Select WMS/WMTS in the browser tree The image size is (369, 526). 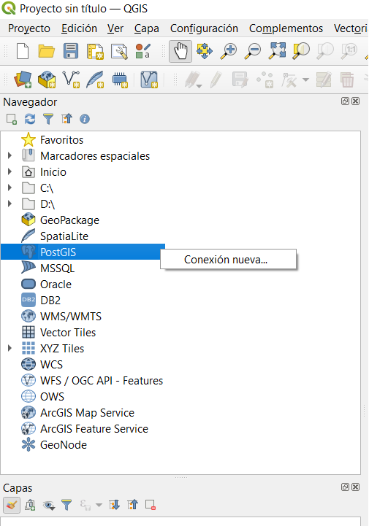click(71, 317)
